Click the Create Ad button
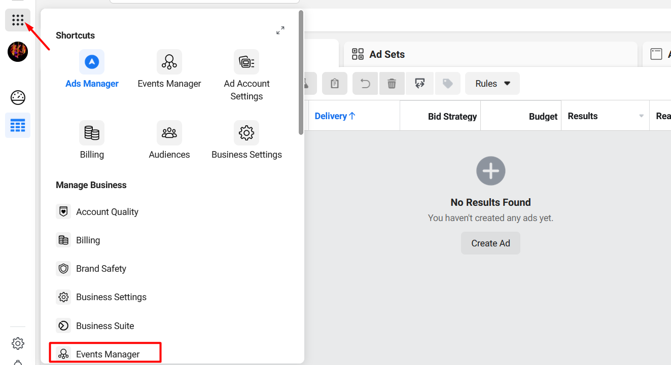 point(490,243)
